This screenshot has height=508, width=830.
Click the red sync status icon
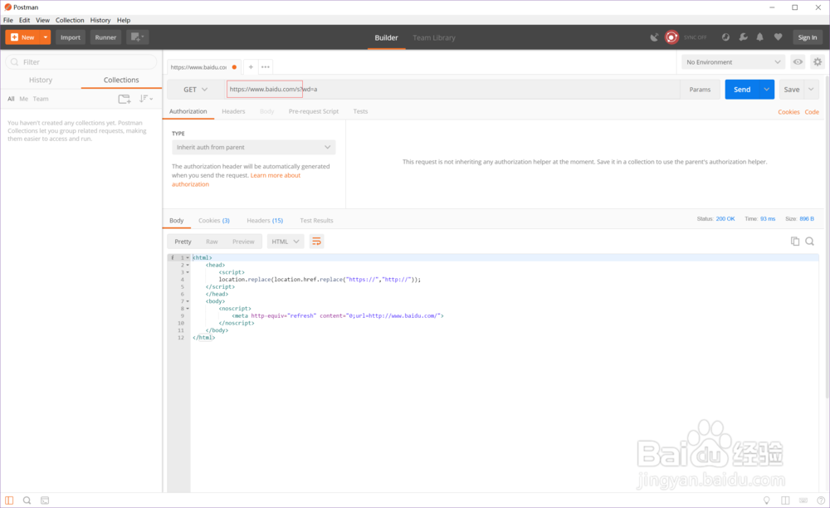click(x=671, y=37)
